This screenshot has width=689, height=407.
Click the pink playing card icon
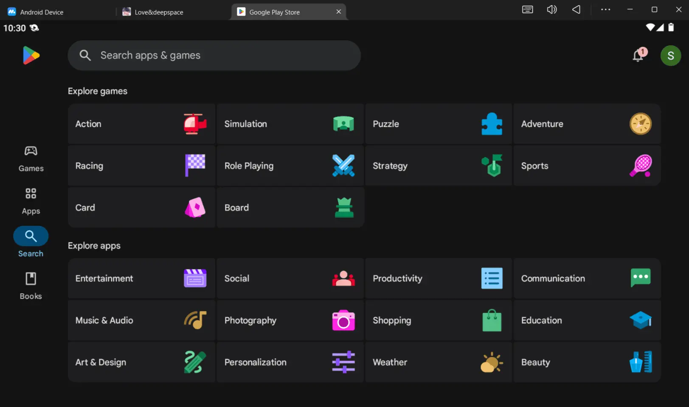click(x=195, y=208)
